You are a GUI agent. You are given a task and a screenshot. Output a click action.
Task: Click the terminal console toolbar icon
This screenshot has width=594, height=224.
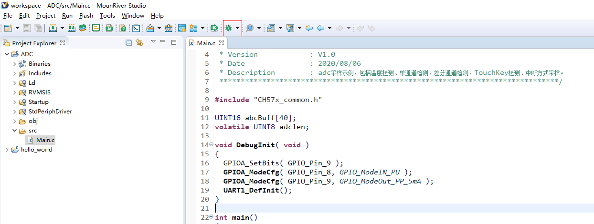pyautogui.click(x=136, y=28)
